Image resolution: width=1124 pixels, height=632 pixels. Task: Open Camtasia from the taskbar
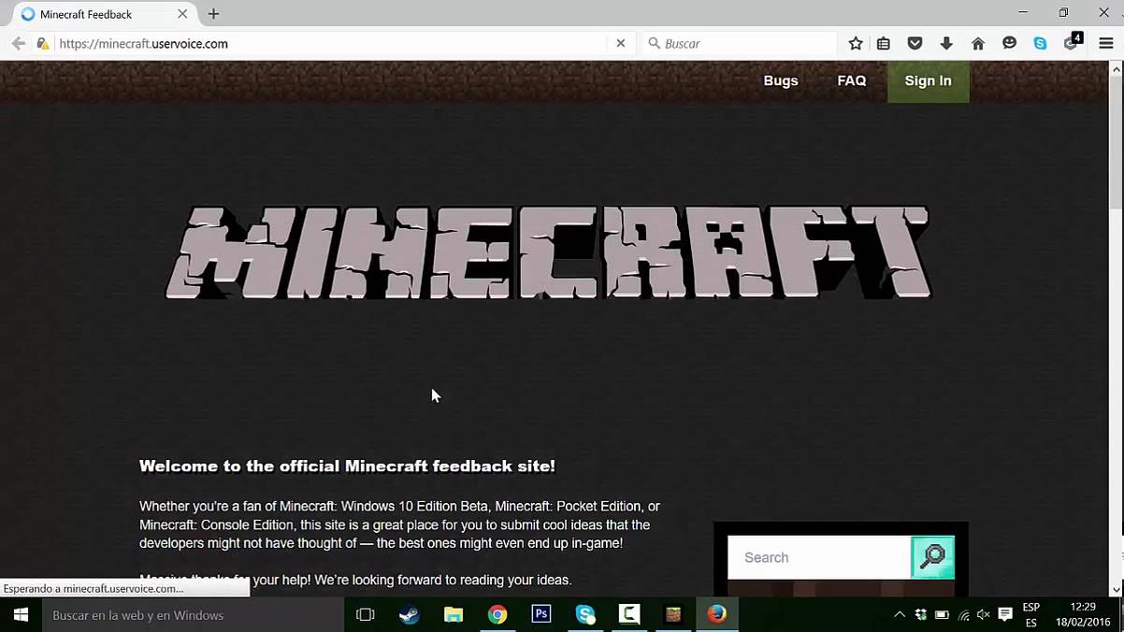pyautogui.click(x=629, y=614)
